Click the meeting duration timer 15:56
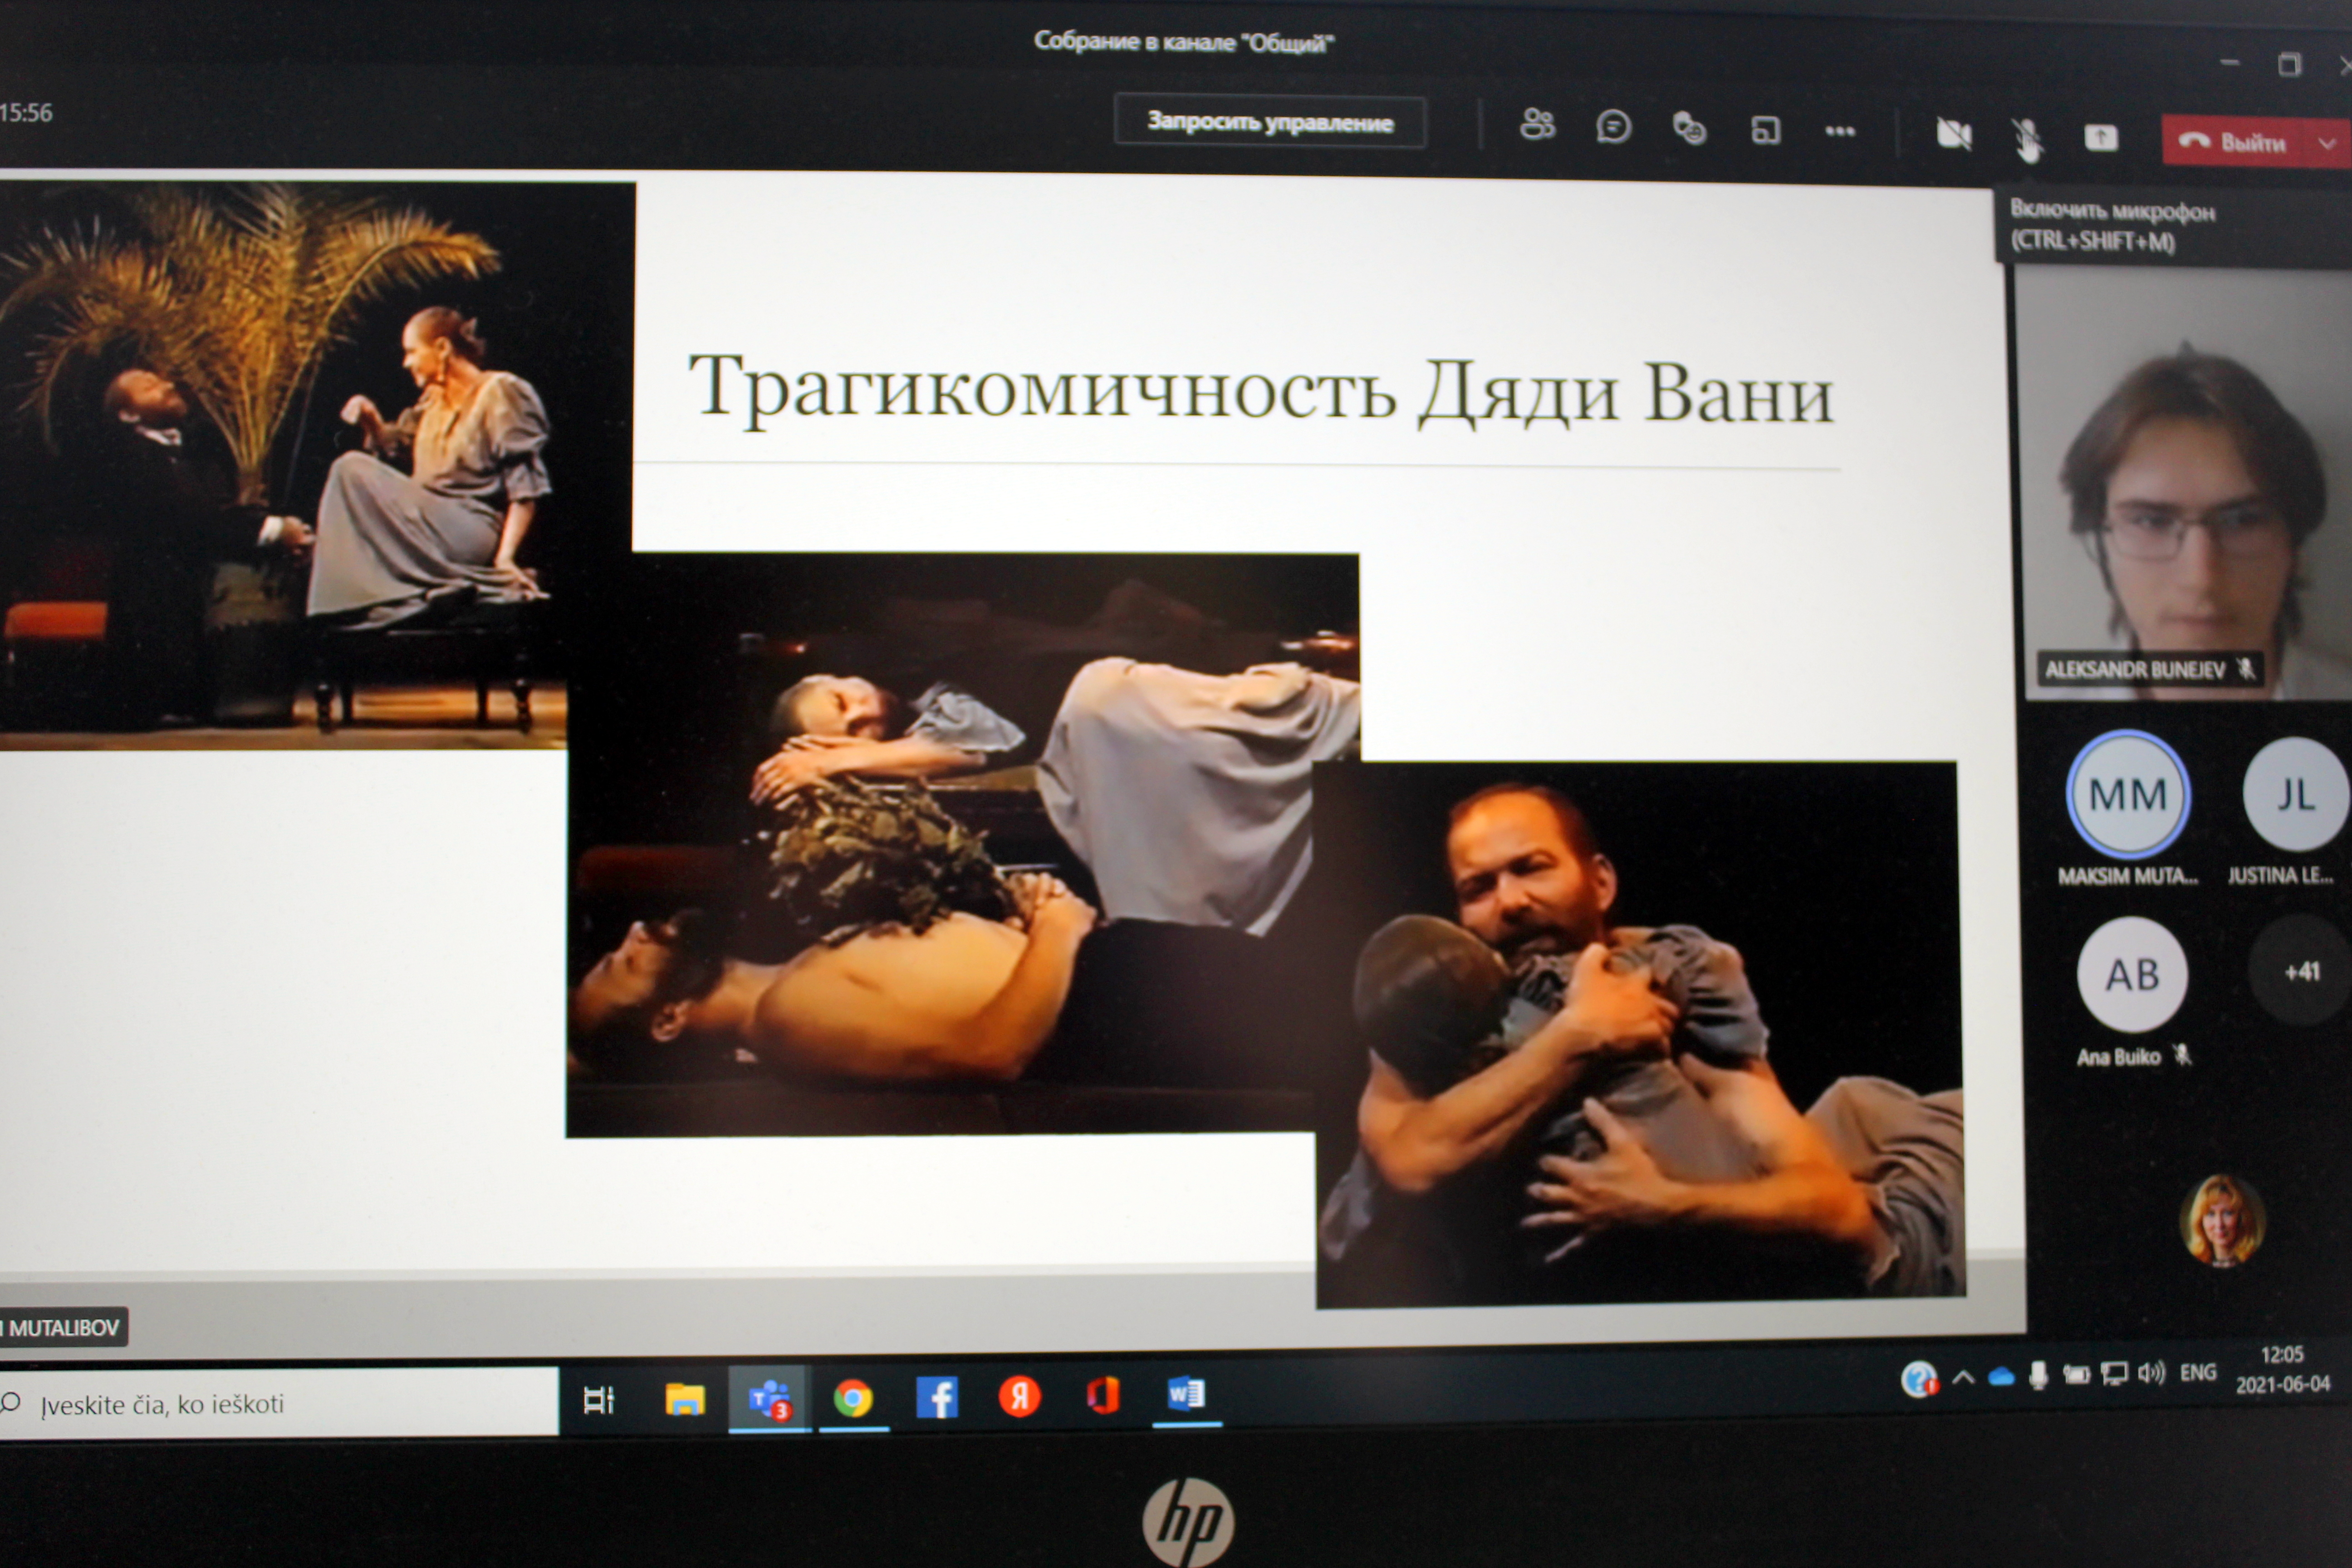 pyautogui.click(x=26, y=112)
